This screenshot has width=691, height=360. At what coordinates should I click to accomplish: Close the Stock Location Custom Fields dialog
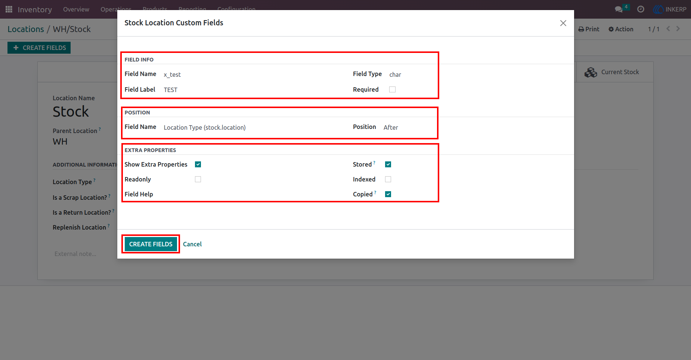tap(563, 23)
